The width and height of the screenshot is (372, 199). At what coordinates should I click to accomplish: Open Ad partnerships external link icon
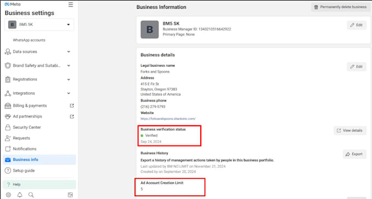coord(72,116)
